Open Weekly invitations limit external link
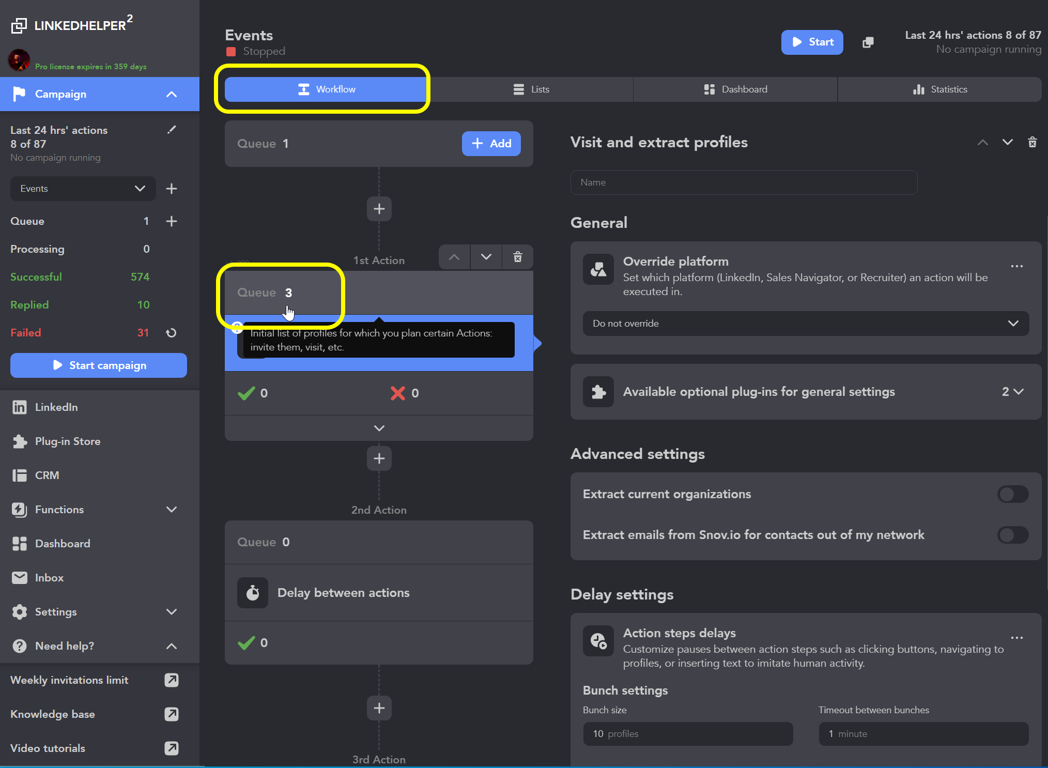The height and width of the screenshot is (768, 1048). click(x=172, y=680)
